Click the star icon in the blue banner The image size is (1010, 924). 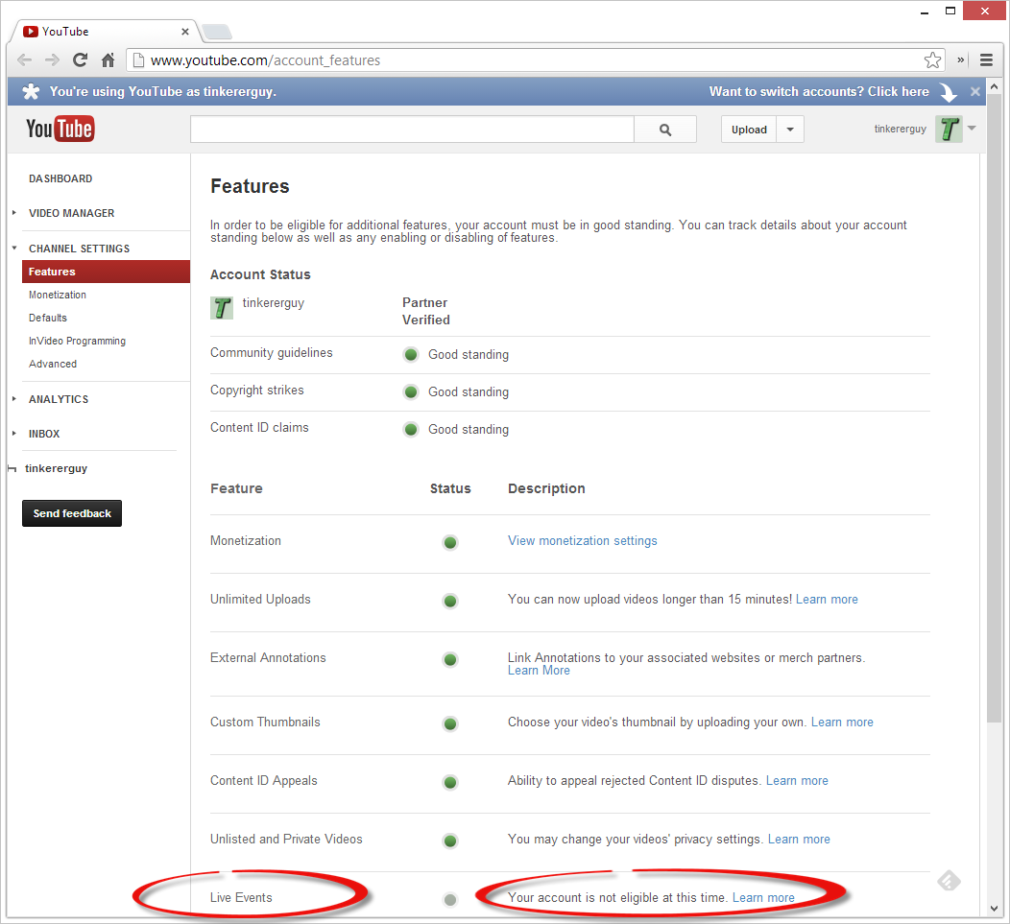31,91
